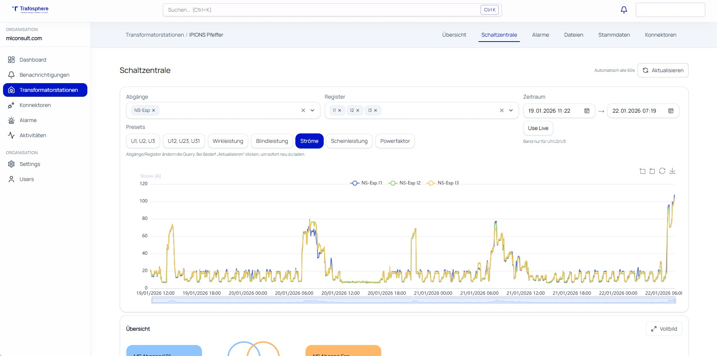Click the chart restore icon

[662, 171]
